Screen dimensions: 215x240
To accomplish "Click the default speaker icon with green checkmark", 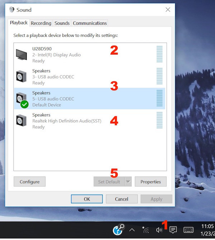I will pos(21,99).
